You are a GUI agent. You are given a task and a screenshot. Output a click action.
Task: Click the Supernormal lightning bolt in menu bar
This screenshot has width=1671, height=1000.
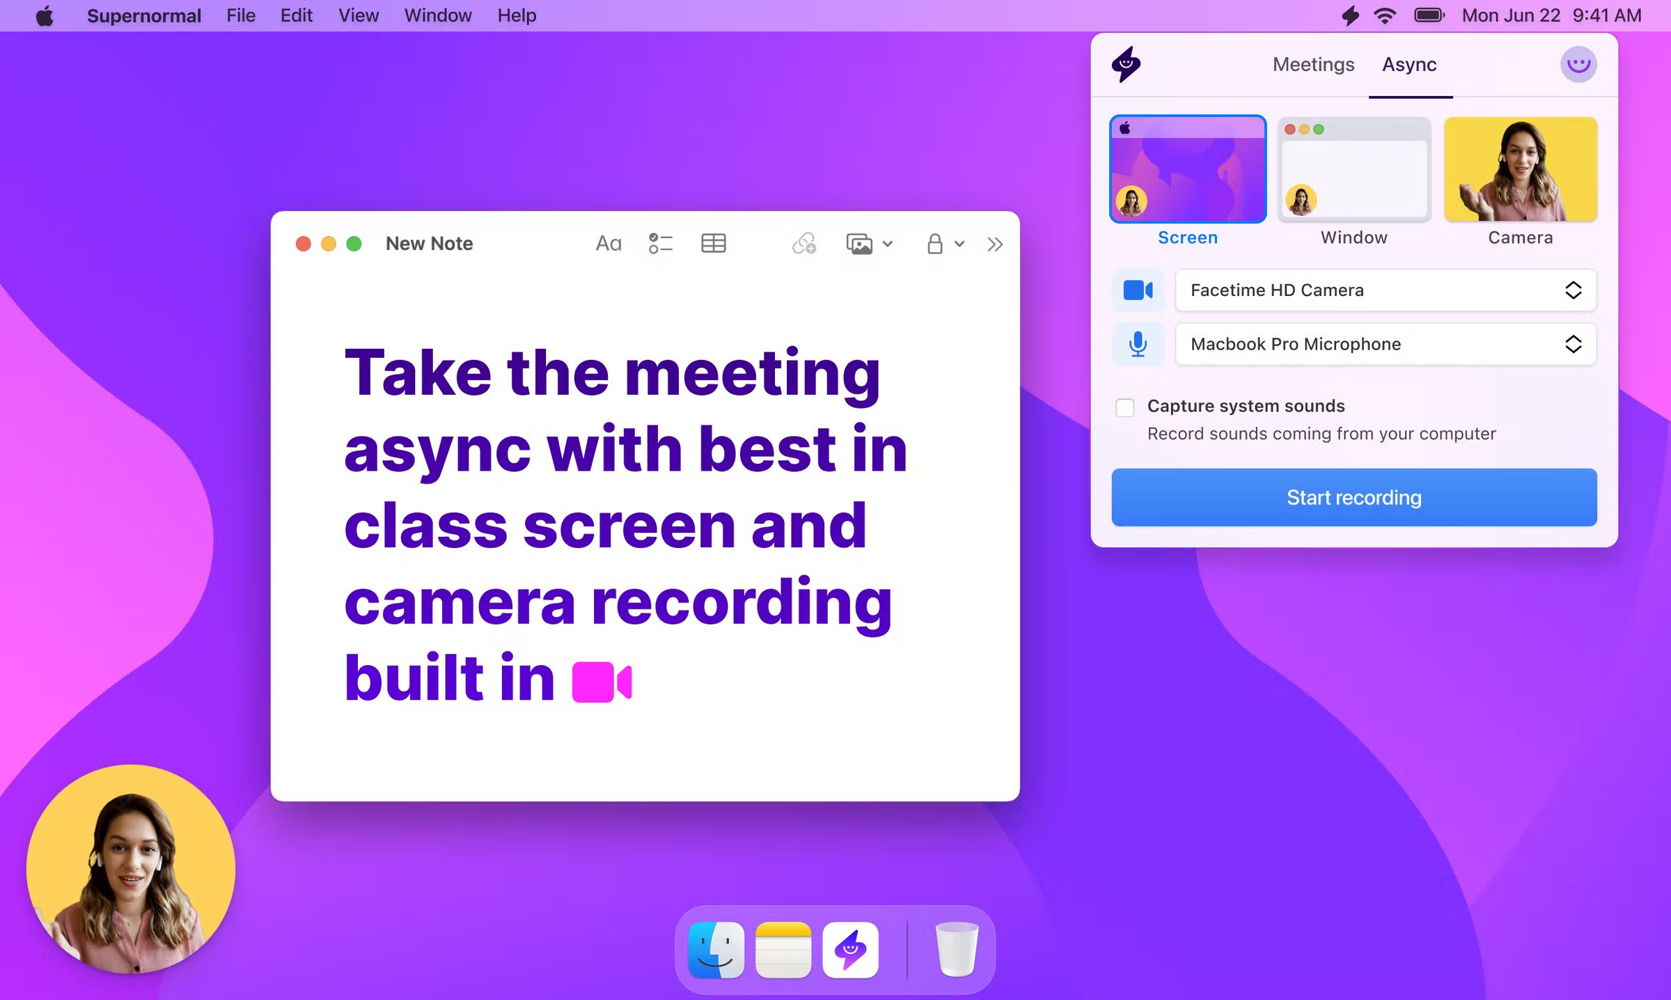(x=1350, y=15)
